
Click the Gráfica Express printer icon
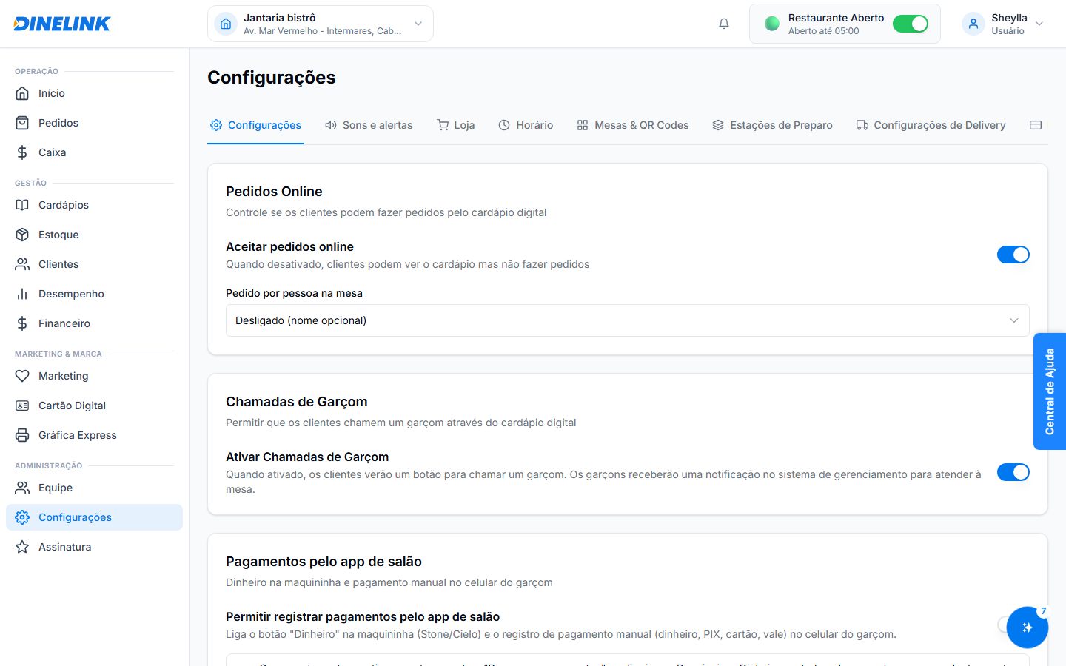(22, 435)
